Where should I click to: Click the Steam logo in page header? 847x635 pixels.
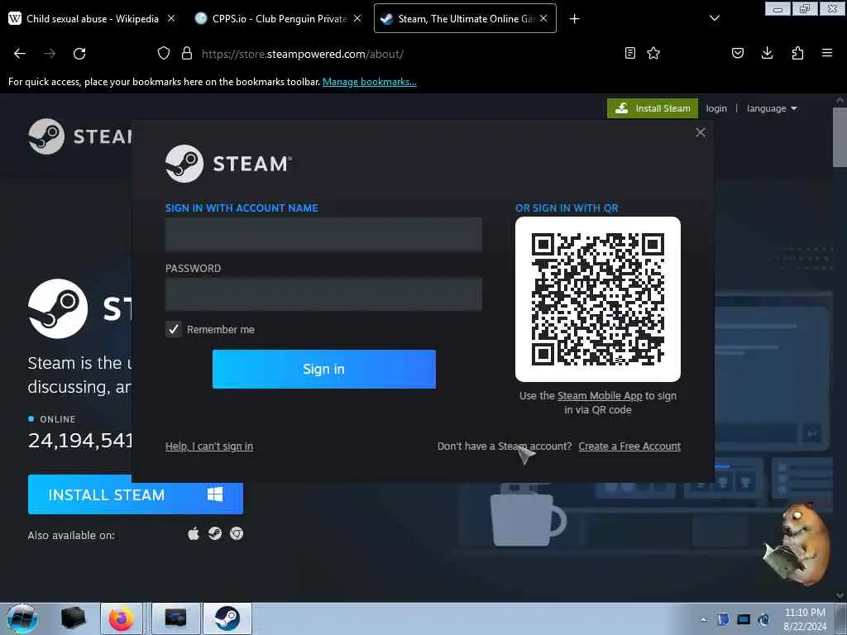(80, 136)
